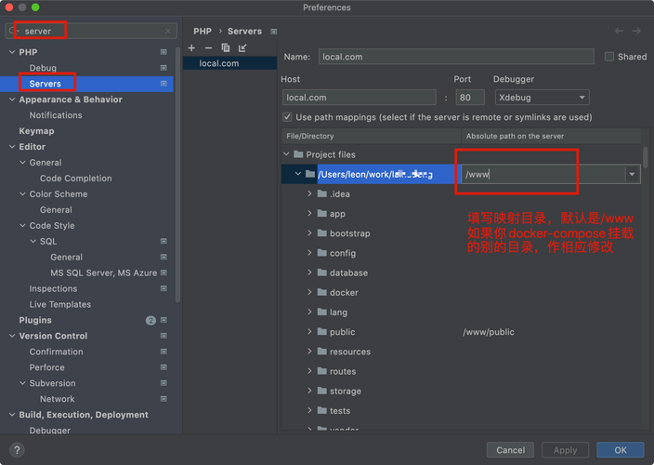Click folder icon of docker directory

point(321,292)
